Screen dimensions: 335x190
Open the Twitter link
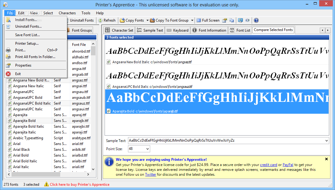pyautogui.click(x=150, y=174)
